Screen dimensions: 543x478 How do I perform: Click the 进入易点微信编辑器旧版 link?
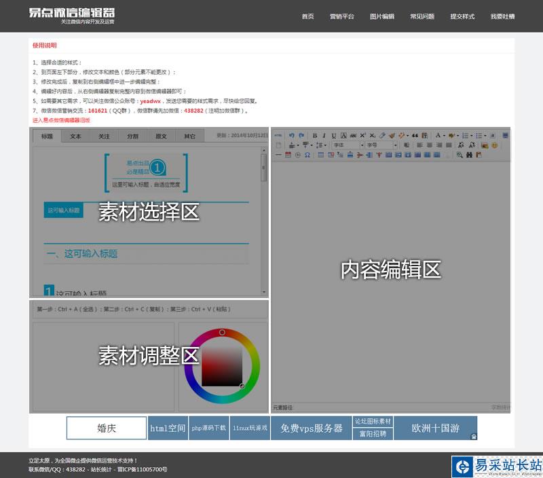(61, 120)
